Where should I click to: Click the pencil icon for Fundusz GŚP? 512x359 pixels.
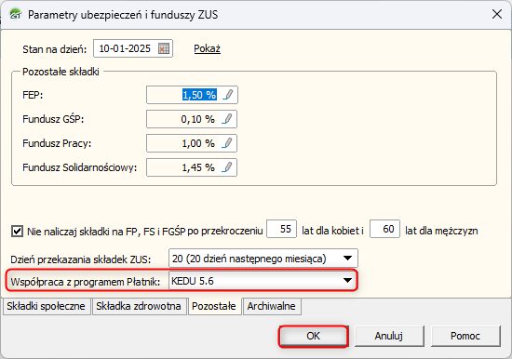(227, 119)
